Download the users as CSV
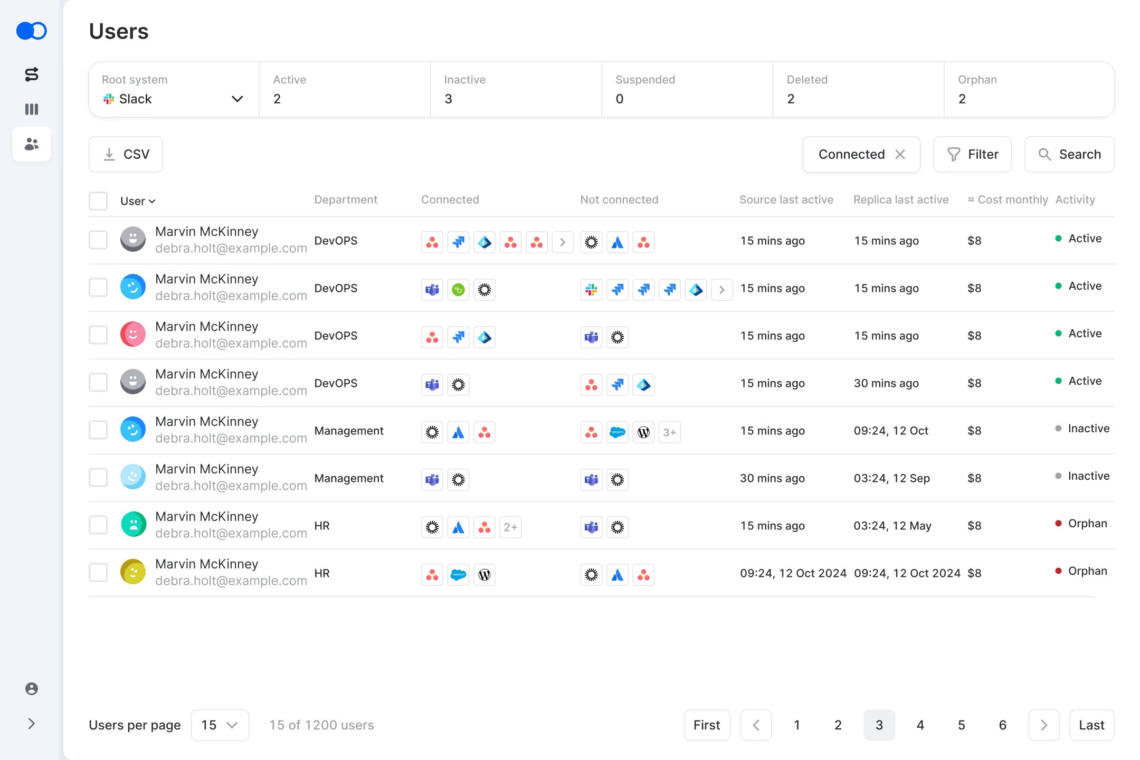This screenshot has height=760, width=1140. pyautogui.click(x=126, y=154)
